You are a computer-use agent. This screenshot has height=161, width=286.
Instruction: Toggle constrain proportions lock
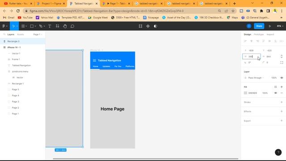282,56
